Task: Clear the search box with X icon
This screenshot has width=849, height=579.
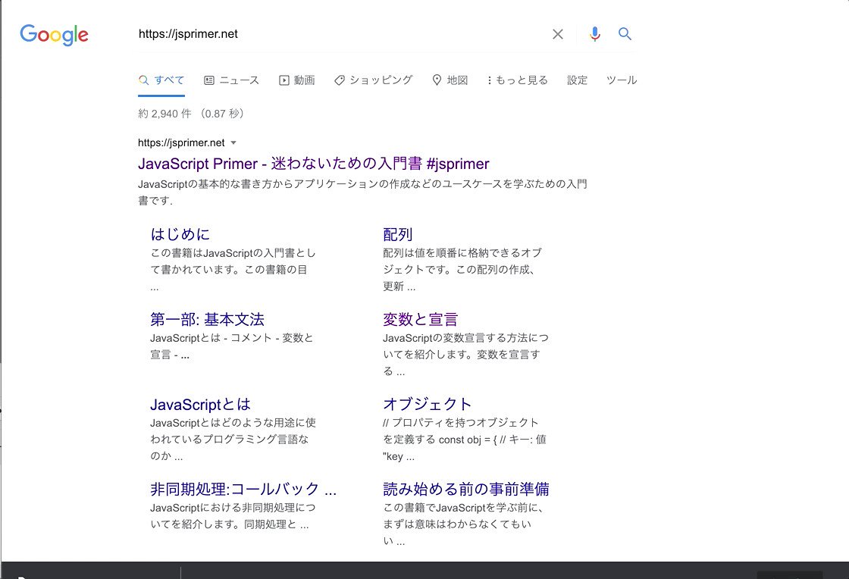Action: pos(558,34)
